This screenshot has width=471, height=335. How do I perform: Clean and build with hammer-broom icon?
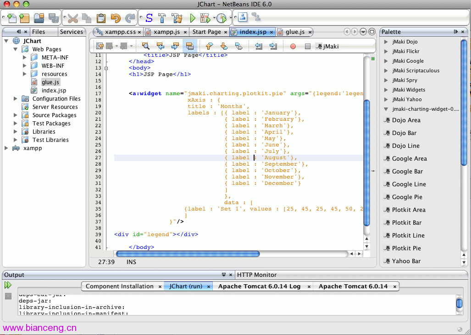tap(177, 18)
